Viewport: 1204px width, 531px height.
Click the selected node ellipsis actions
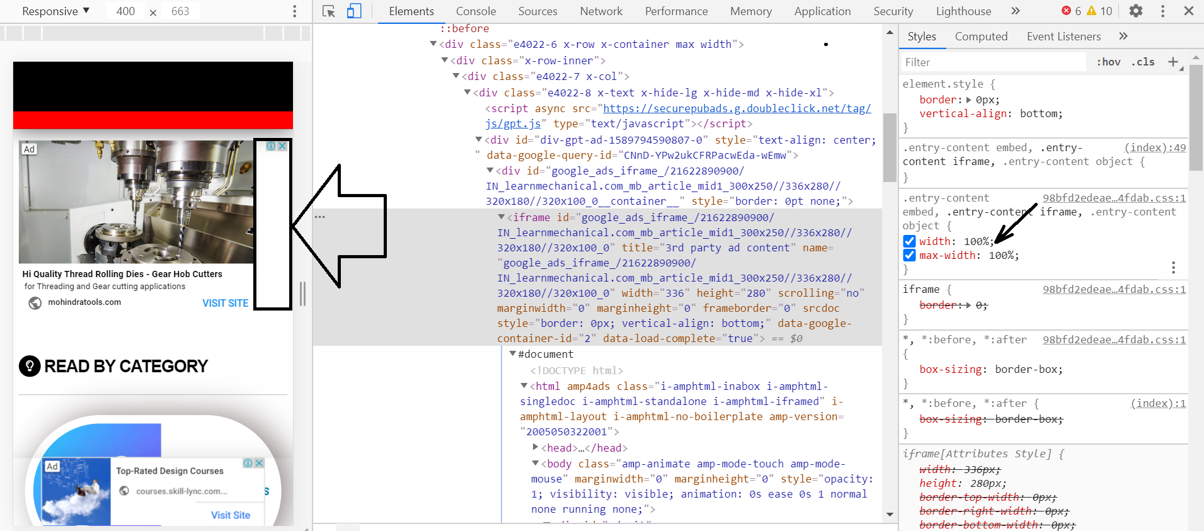pyautogui.click(x=320, y=217)
